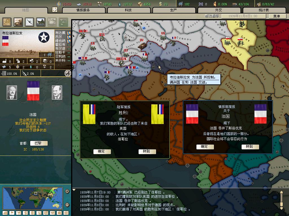Switch to the 地图 map tab
The width and height of the screenshot is (289, 216).
click(x=26, y=10)
